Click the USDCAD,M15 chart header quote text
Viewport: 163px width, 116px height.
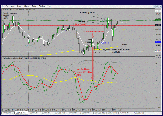[19, 10]
